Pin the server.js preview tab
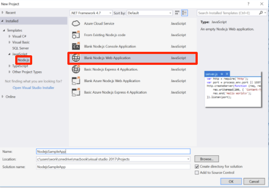This screenshot has height=188, width=269. (222, 74)
